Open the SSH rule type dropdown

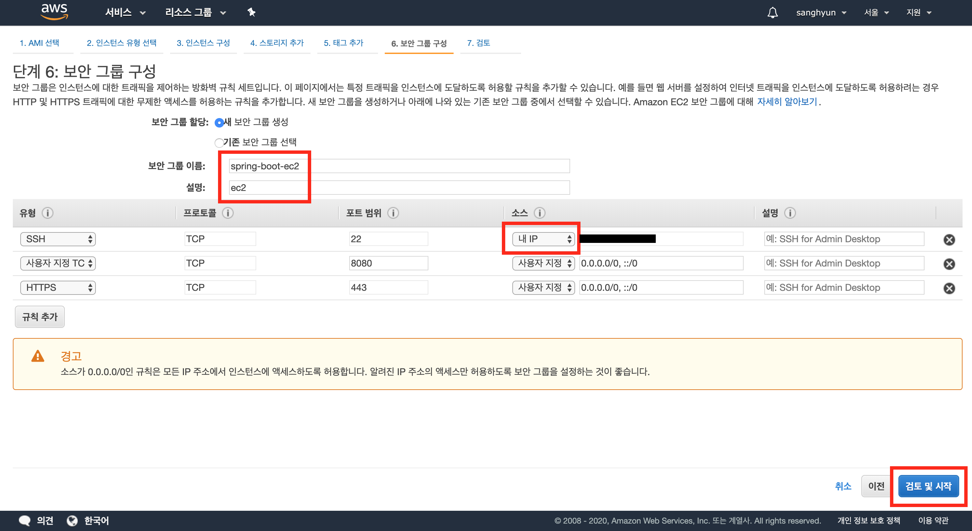(58, 239)
